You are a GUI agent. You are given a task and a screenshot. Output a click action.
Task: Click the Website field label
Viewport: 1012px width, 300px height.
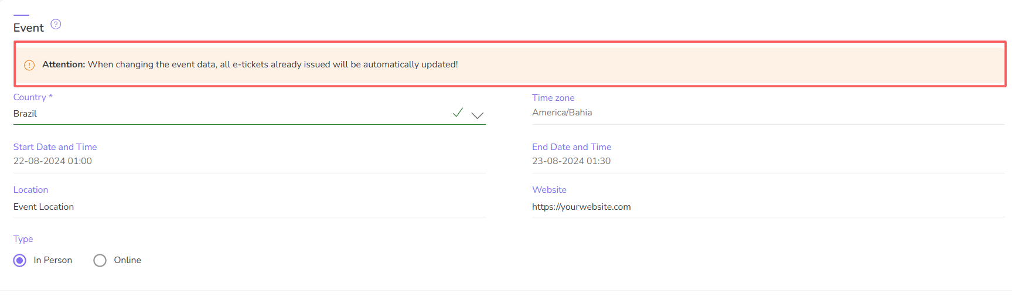click(x=549, y=190)
